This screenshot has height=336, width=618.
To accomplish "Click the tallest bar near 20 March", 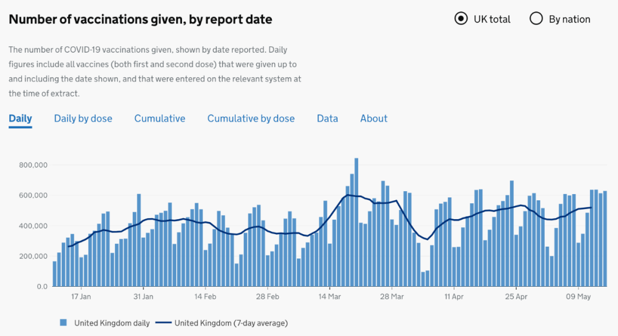I will [356, 222].
